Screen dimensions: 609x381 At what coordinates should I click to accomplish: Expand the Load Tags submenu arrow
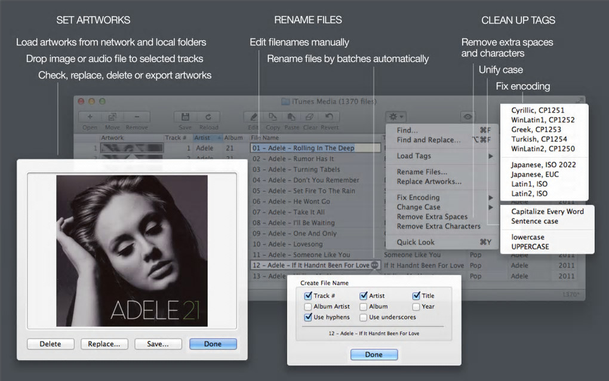pyautogui.click(x=491, y=156)
